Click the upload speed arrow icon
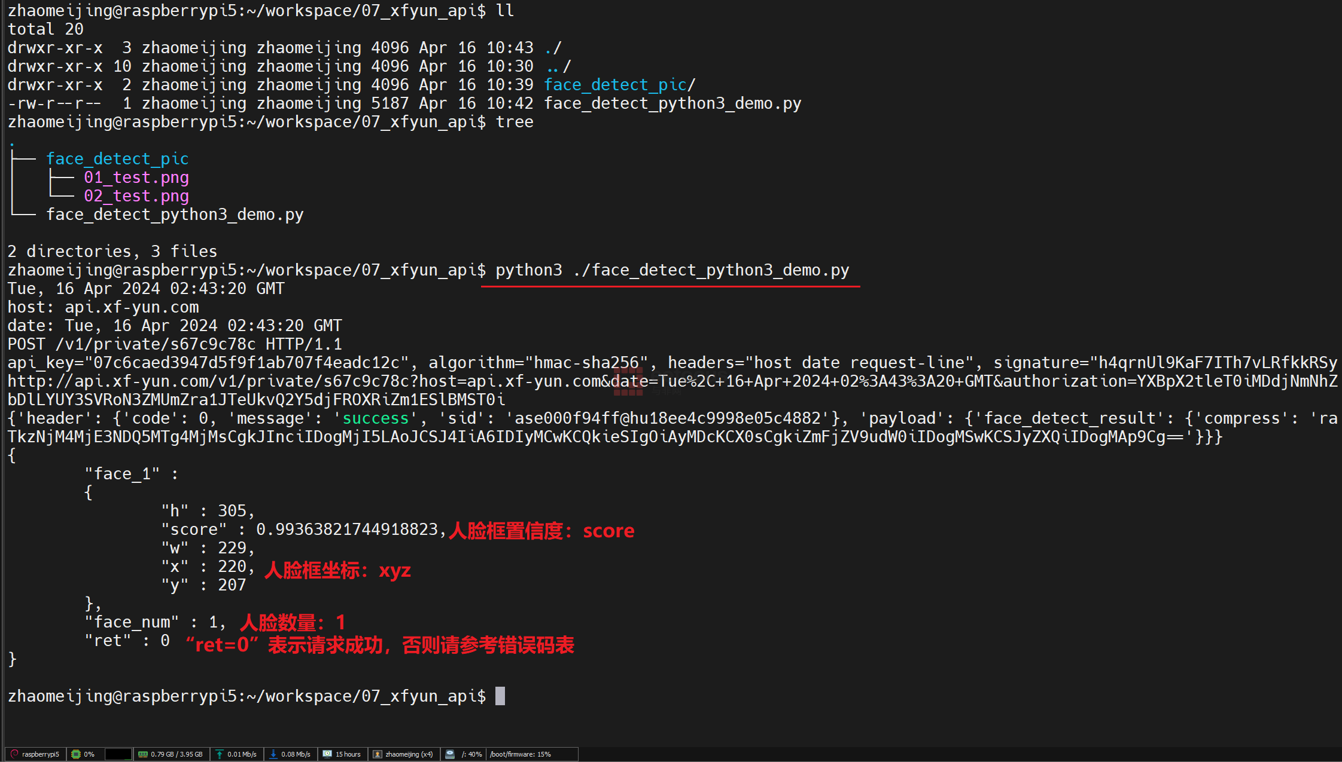This screenshot has width=1342, height=762. click(220, 754)
